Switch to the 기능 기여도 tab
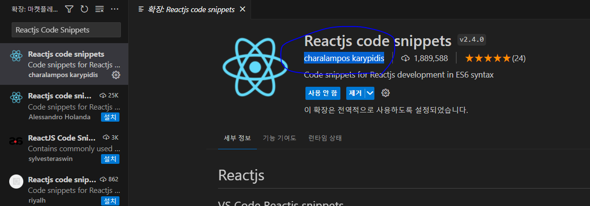The height and width of the screenshot is (206, 590). coord(279,138)
